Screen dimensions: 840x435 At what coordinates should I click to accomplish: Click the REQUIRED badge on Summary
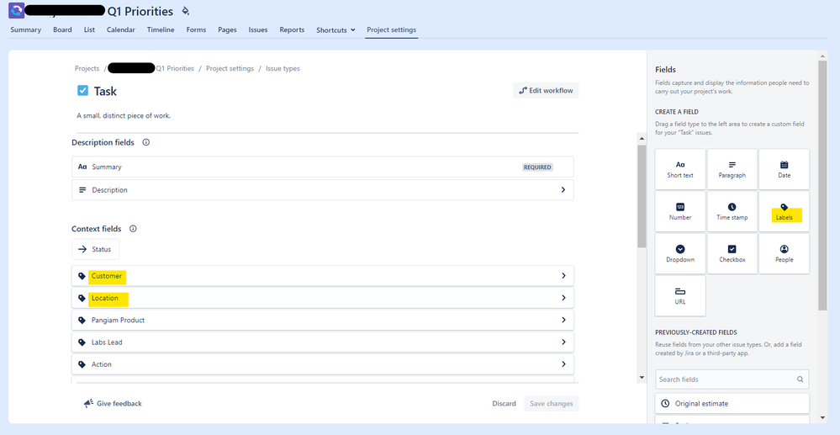537,167
